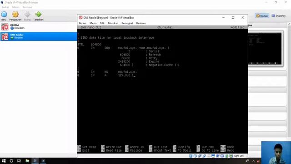Click the Get Help shortcut label

pos(89,147)
